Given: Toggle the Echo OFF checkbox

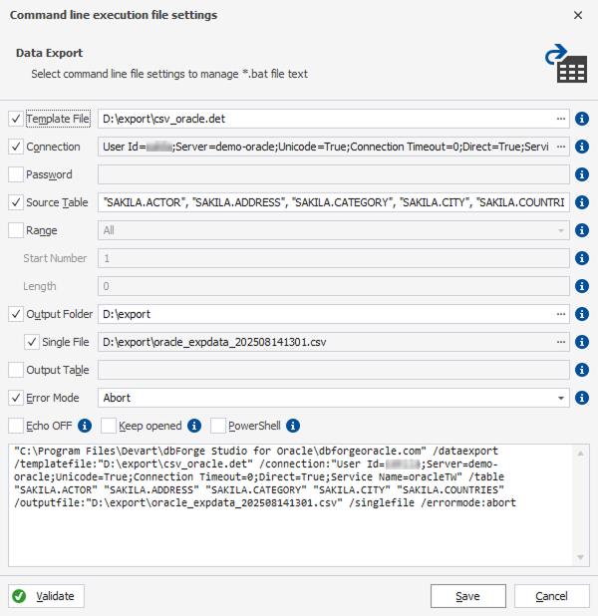Looking at the screenshot, I should [x=16, y=426].
